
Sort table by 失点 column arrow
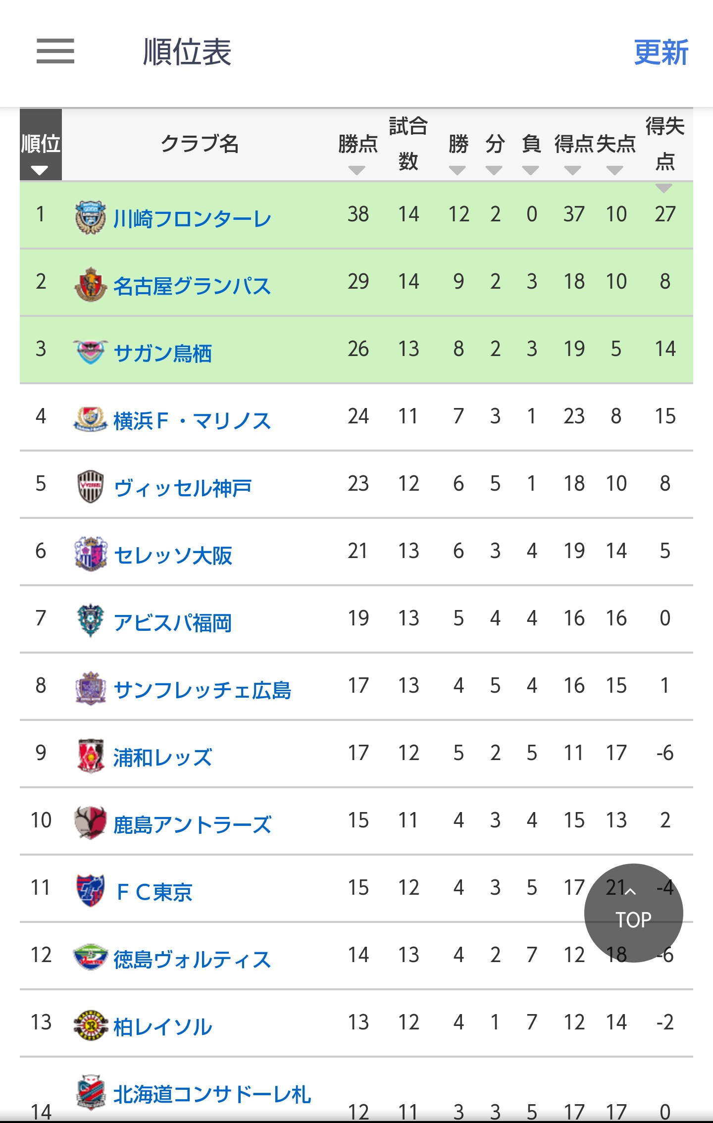pos(615,170)
